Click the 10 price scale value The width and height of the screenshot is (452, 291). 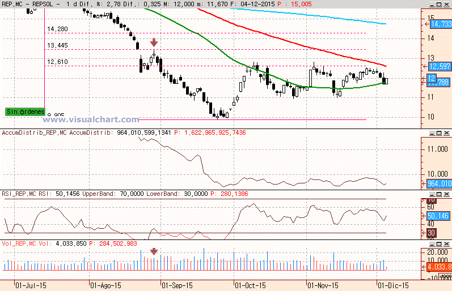coord(431,117)
